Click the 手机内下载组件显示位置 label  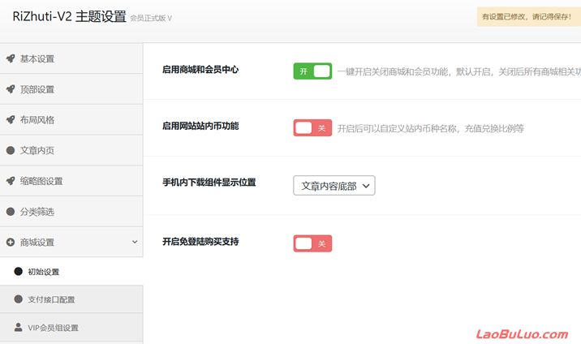tap(209, 183)
